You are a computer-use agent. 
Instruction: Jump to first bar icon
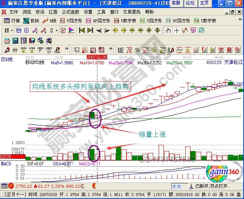pyautogui.click(x=82, y=30)
